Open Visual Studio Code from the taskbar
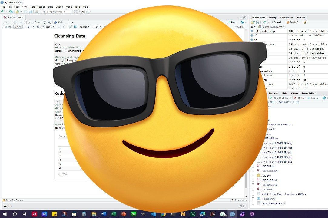The image size is (328, 218). pos(153,214)
